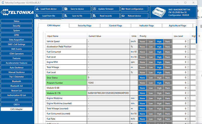Set Door Status priority to High
This screenshot has width=202, height=124.
point(159,77)
